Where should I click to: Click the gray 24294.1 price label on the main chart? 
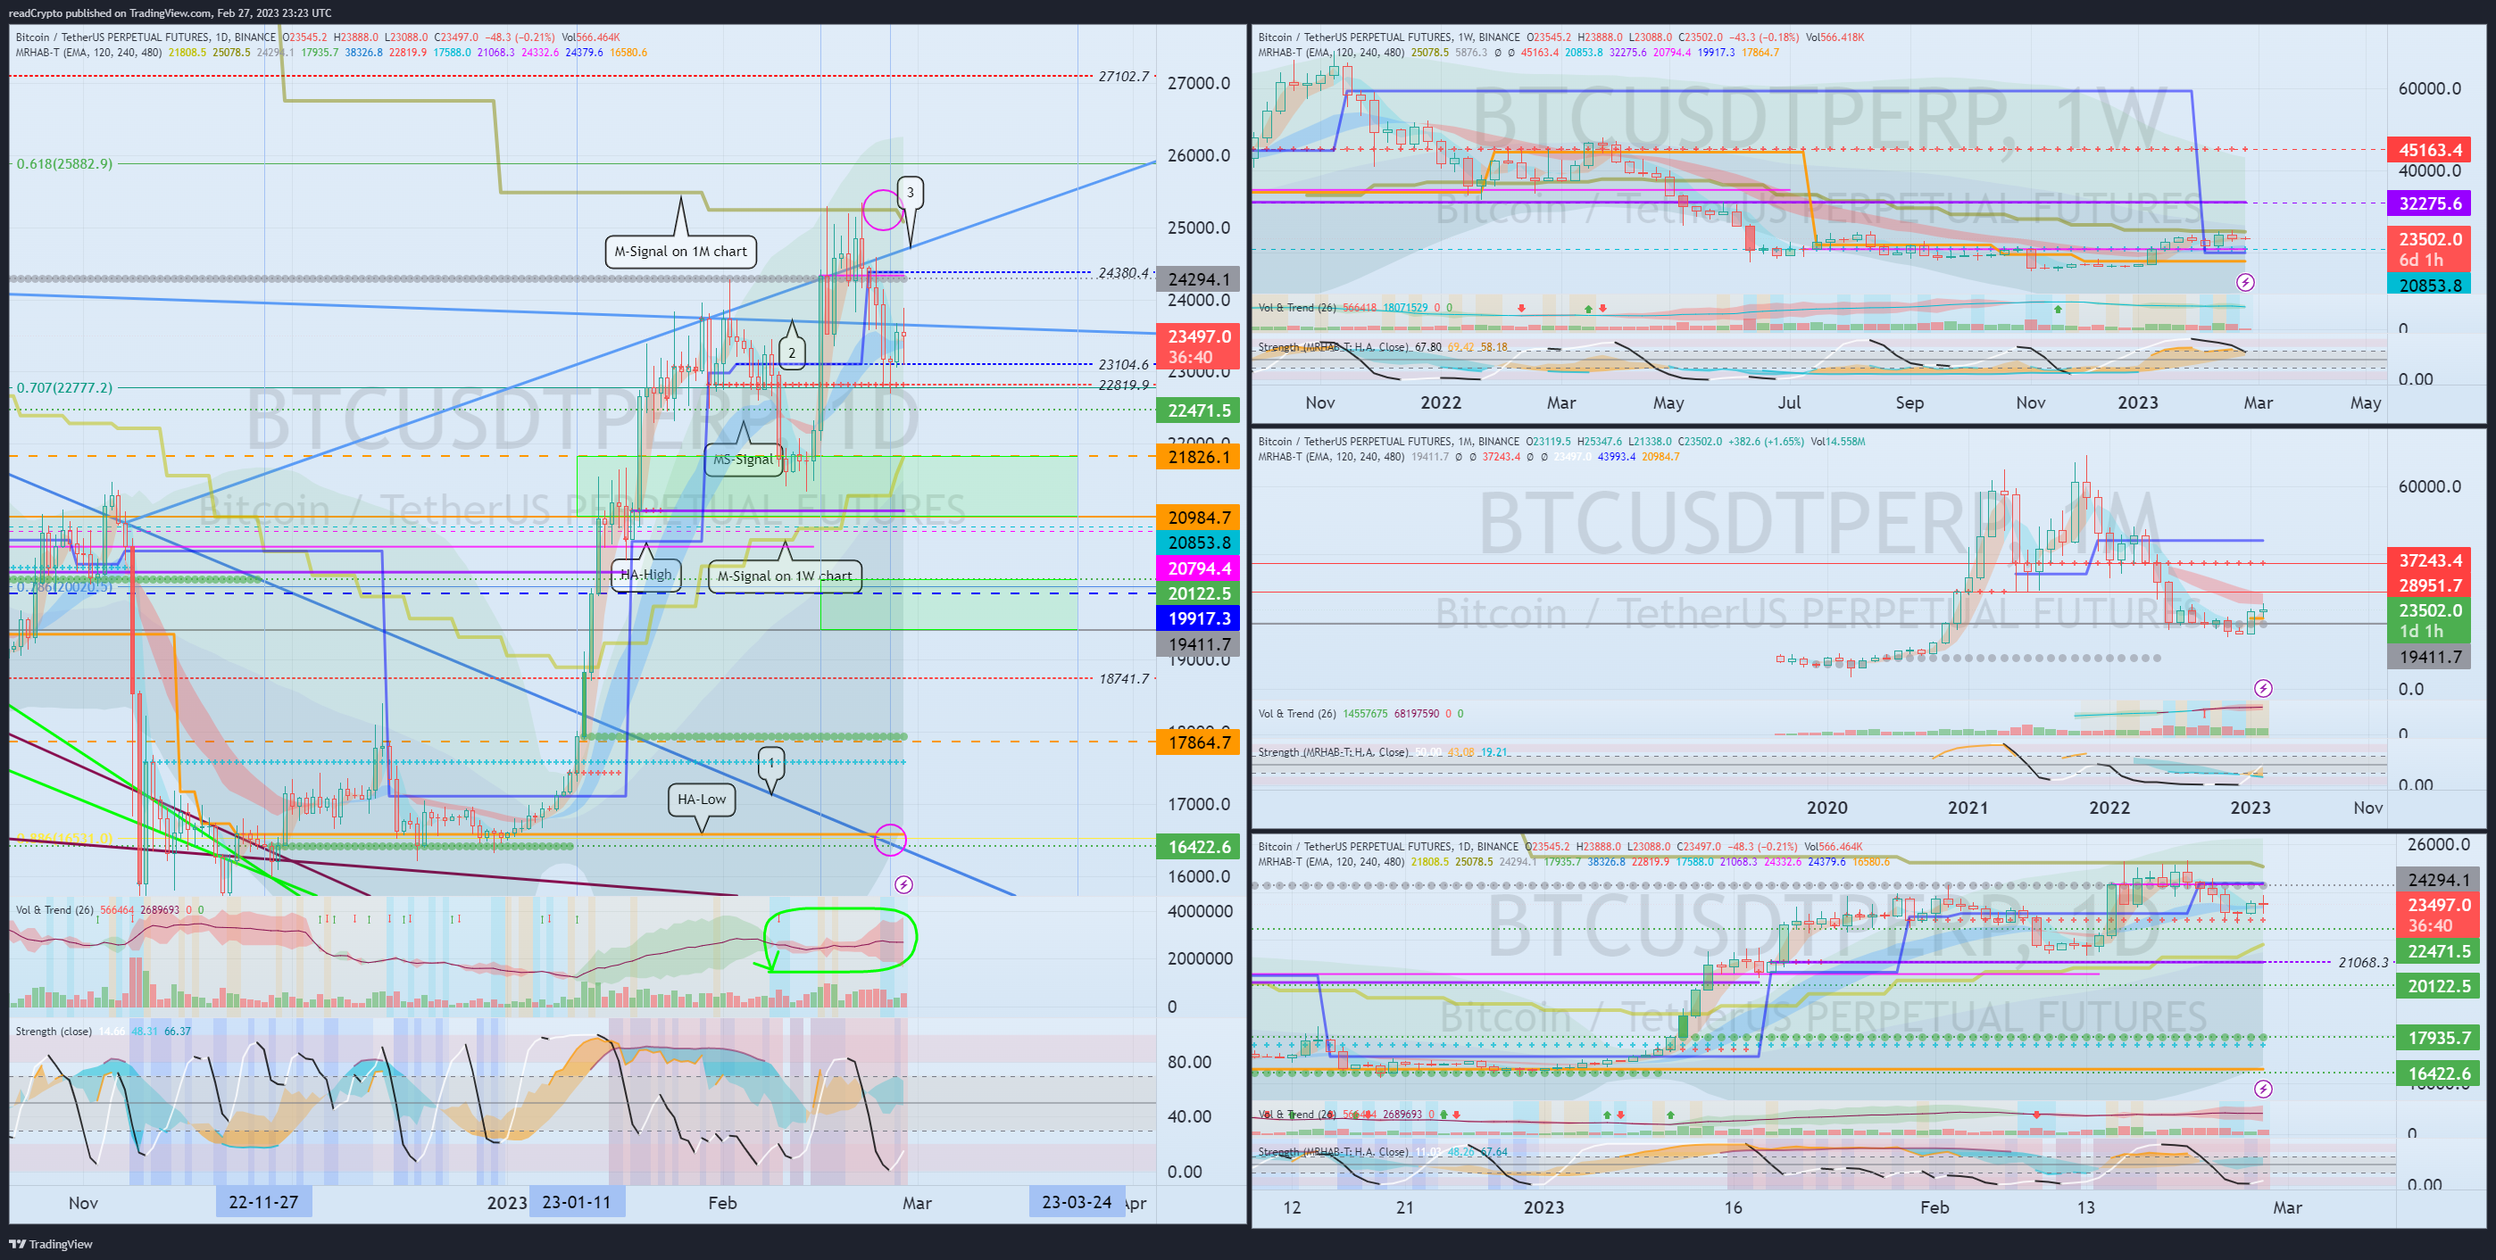(1199, 279)
